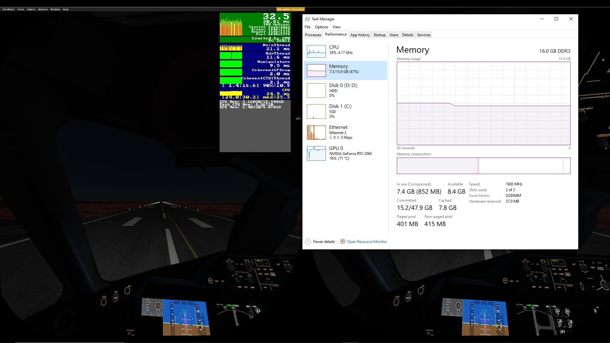
Task: Switch to the App history tab
Action: tap(360, 35)
